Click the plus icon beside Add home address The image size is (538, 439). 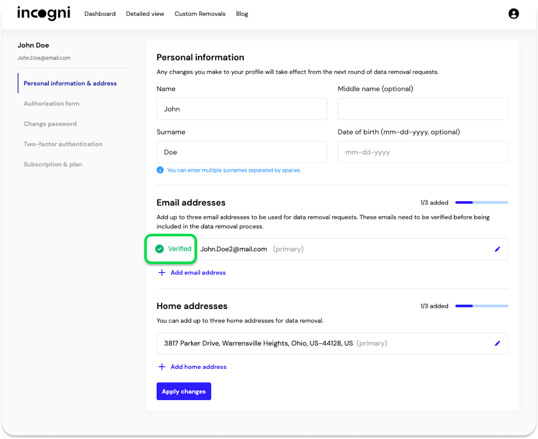tap(162, 367)
